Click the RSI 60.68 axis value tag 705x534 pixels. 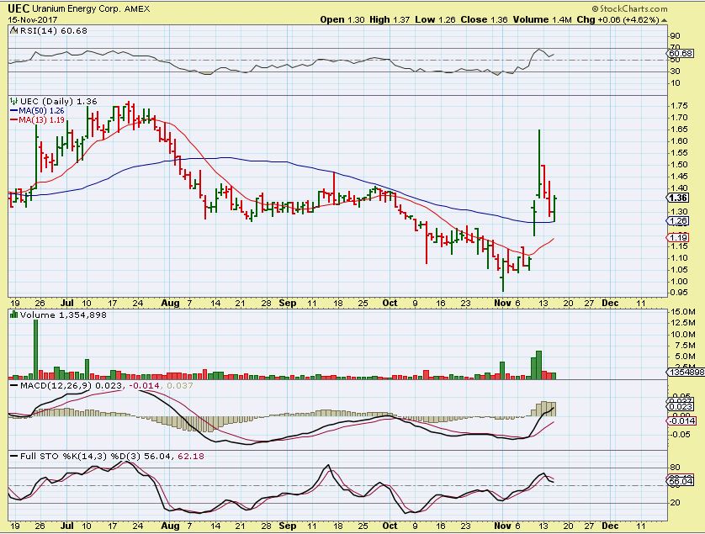[679, 54]
